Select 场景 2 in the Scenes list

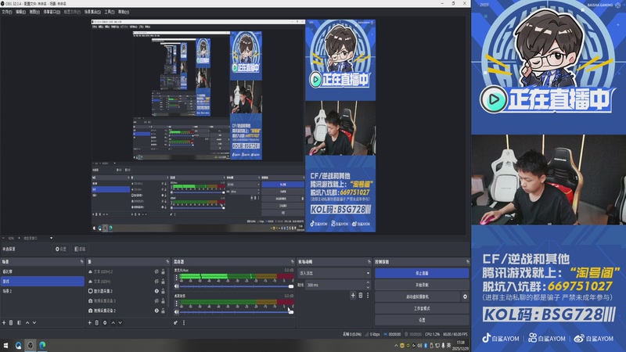pos(42,291)
